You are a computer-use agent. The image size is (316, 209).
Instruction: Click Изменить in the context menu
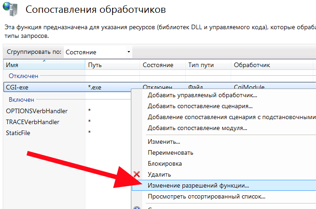coord(160,142)
